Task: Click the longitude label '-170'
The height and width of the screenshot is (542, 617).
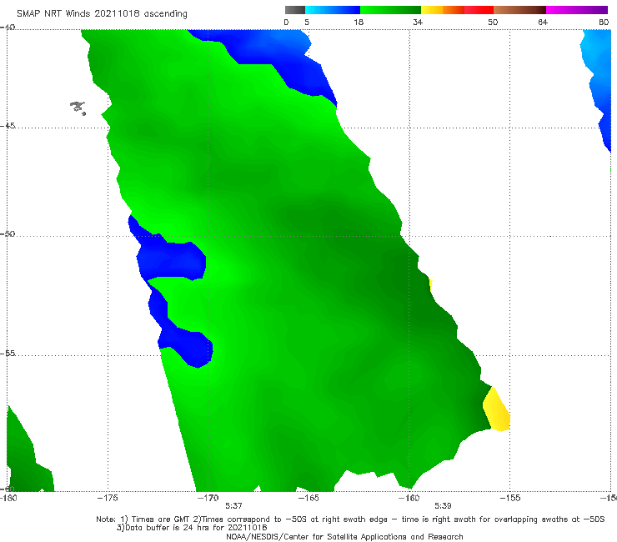Action: 208,498
